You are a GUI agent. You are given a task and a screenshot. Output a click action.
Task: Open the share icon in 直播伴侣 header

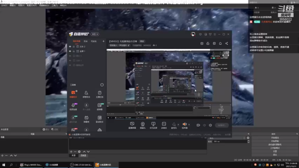click(226, 43)
